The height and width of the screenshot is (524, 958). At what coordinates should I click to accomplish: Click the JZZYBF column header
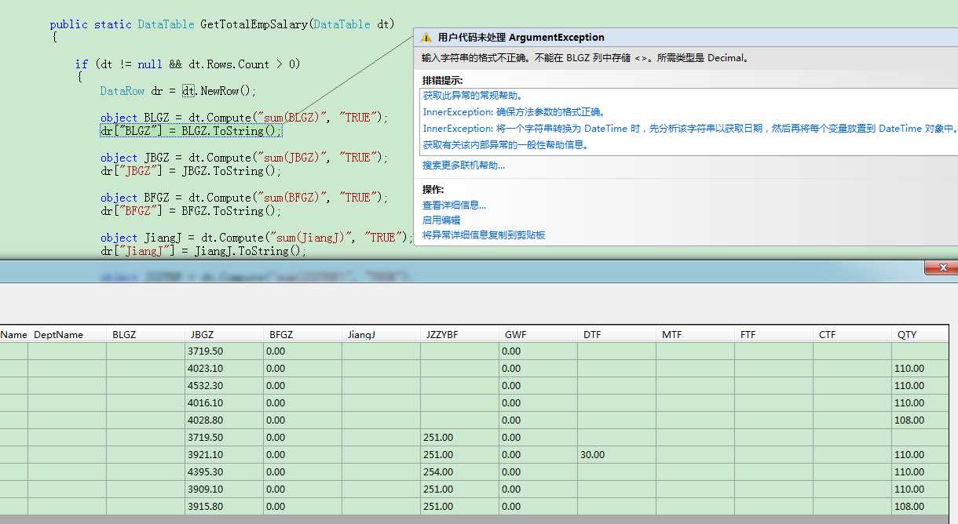(x=460, y=334)
